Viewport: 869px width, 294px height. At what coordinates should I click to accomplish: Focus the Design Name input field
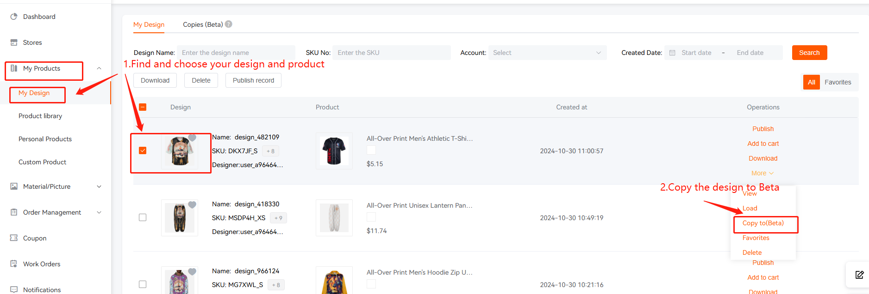(236, 53)
